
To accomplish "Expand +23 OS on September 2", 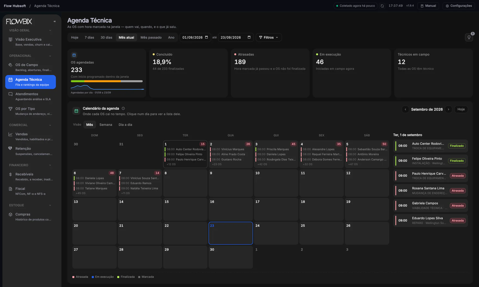I will click(217, 164).
